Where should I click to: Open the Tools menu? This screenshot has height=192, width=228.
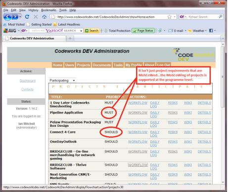pyautogui.click(x=63, y=10)
